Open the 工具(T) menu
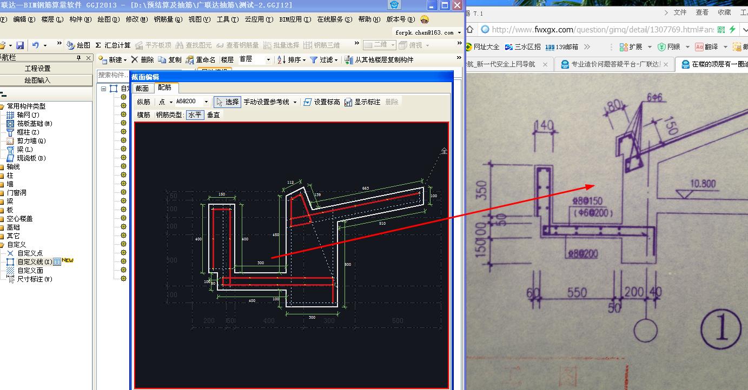Screen dimensions: 748x390 (227, 19)
